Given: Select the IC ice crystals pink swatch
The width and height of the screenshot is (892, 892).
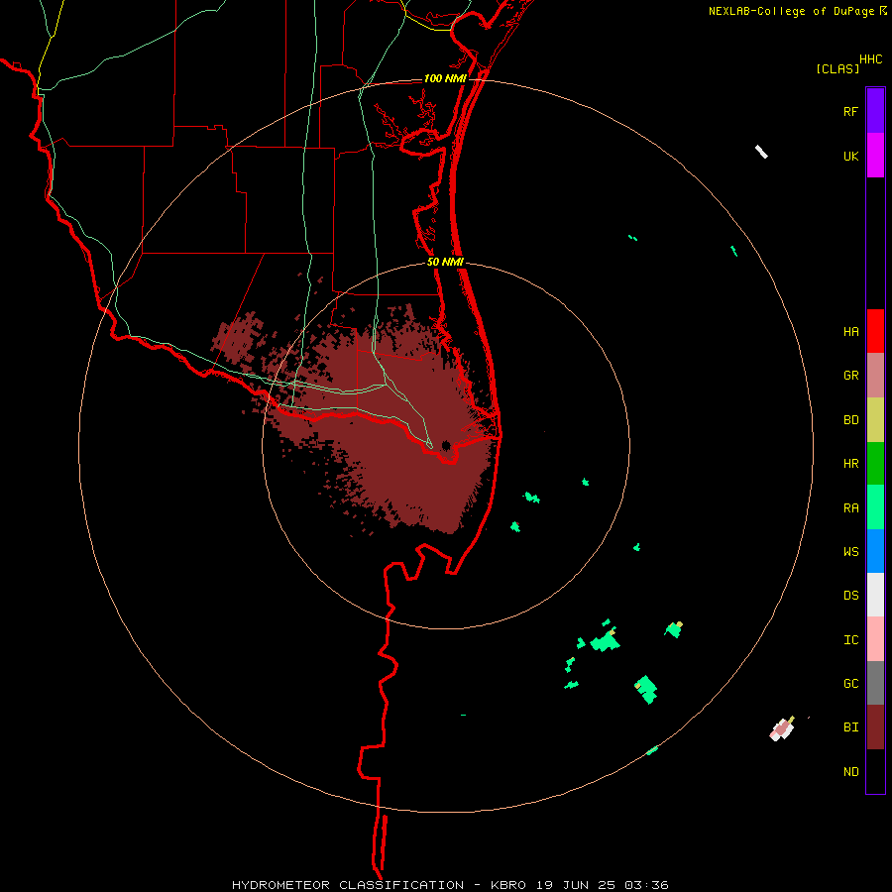Looking at the screenshot, I should pos(875,639).
